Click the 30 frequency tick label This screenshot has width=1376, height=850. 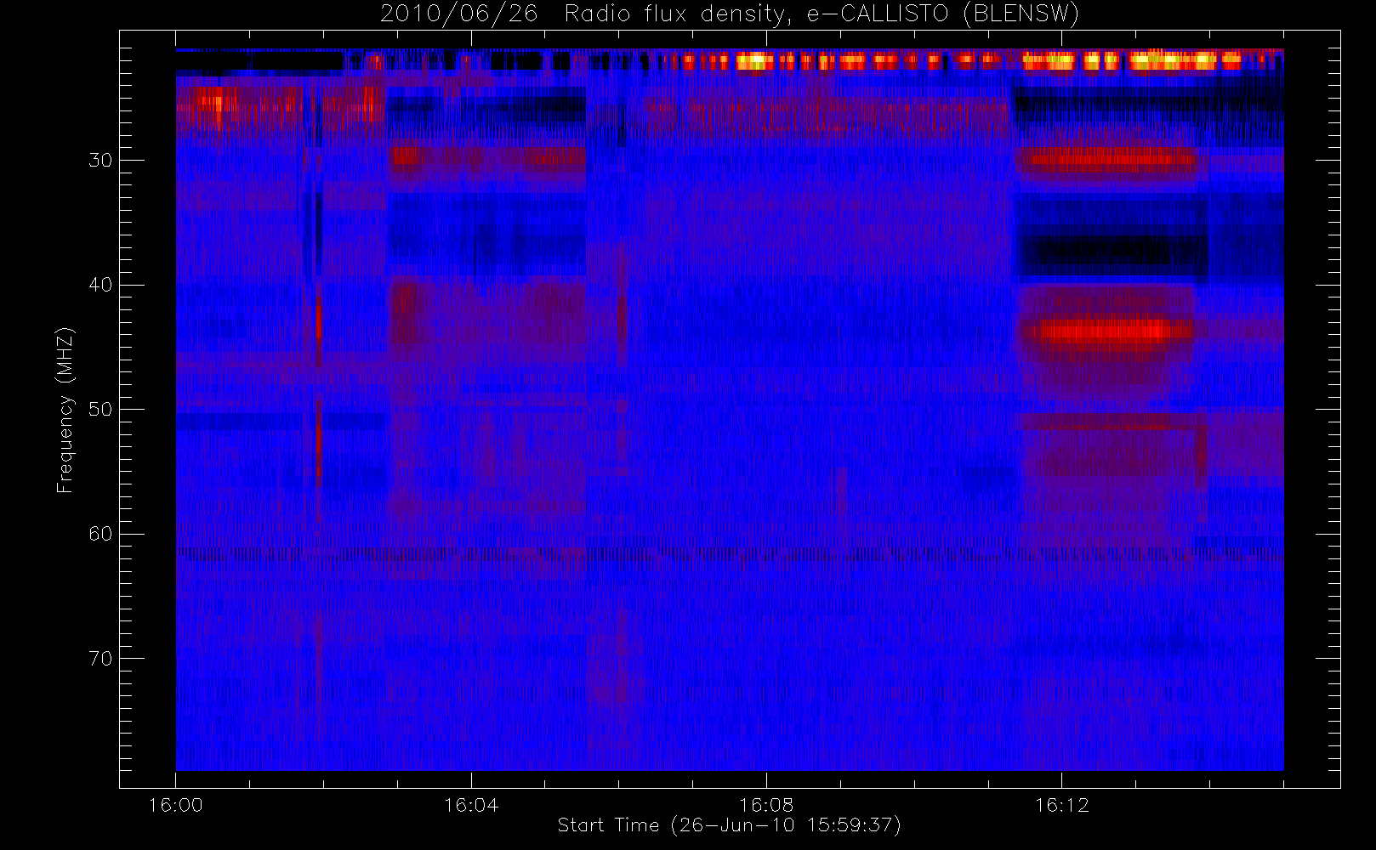(100, 161)
